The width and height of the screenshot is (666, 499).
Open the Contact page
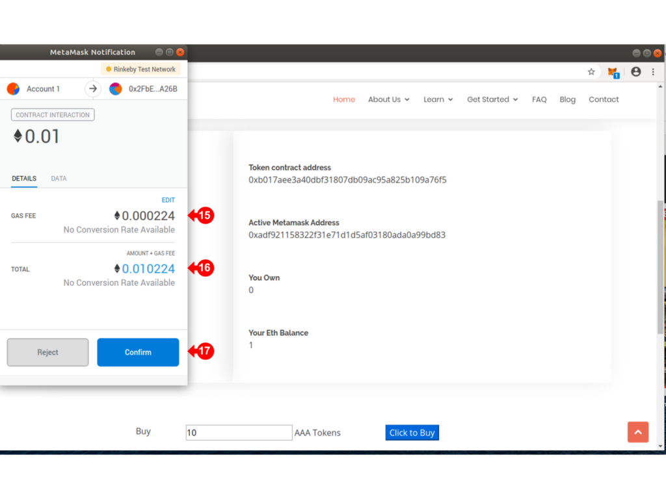[x=604, y=99]
